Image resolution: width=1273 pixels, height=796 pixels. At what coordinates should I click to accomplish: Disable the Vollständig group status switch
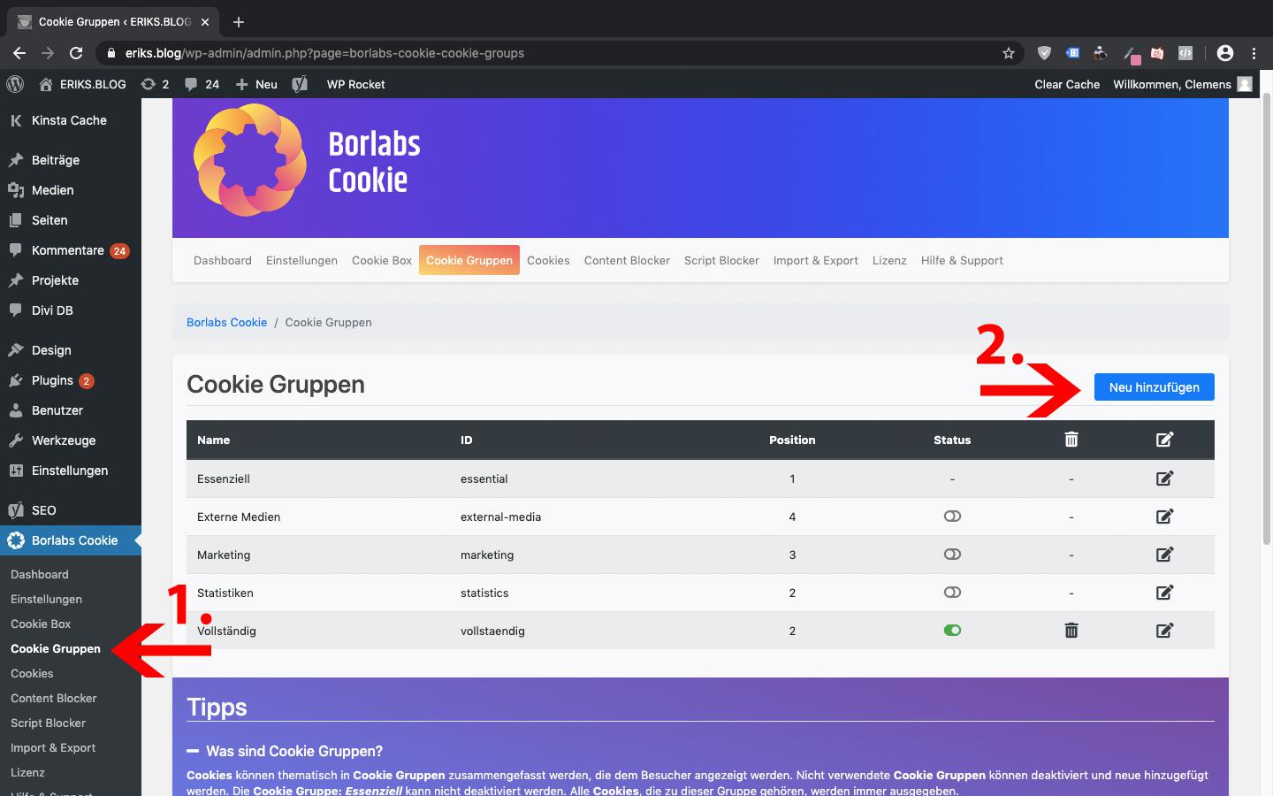click(952, 631)
